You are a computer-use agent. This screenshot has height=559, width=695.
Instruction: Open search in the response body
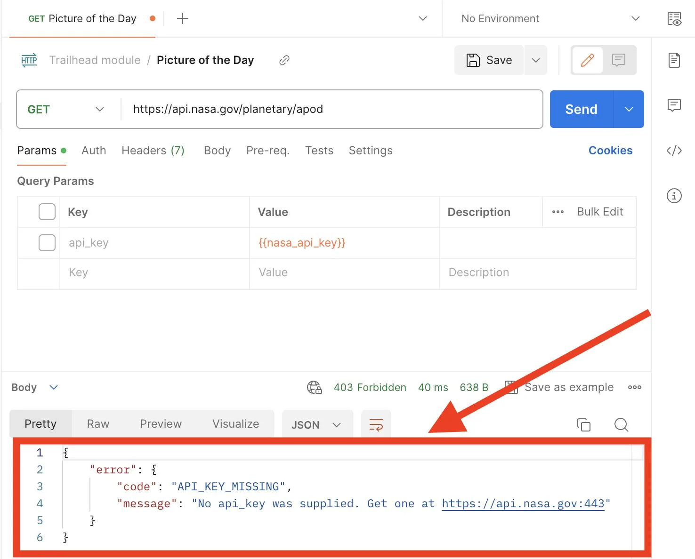pyautogui.click(x=621, y=424)
